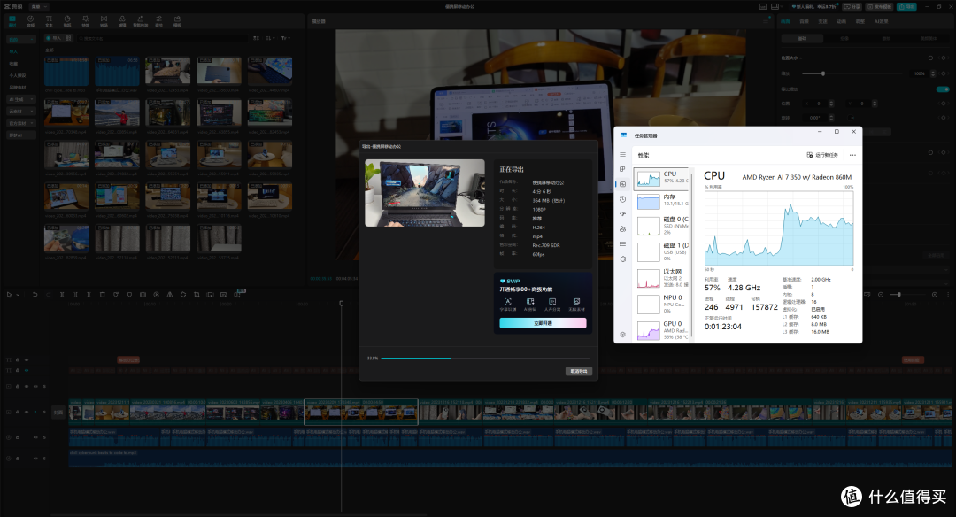The height and width of the screenshot is (517, 956).
Task: Select 内存 (memory) in Task Manager list
Action: [662, 201]
